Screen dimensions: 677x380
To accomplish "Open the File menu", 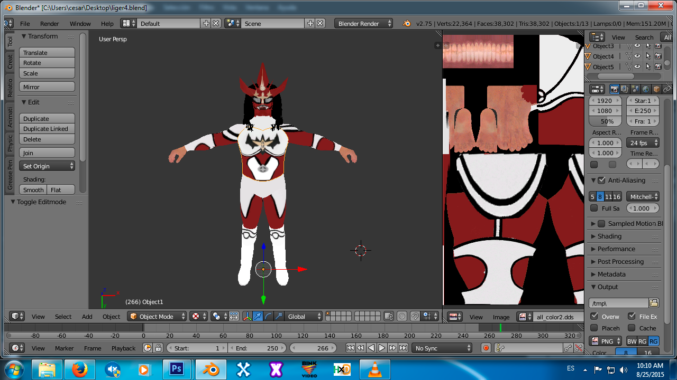I will 25,23.
